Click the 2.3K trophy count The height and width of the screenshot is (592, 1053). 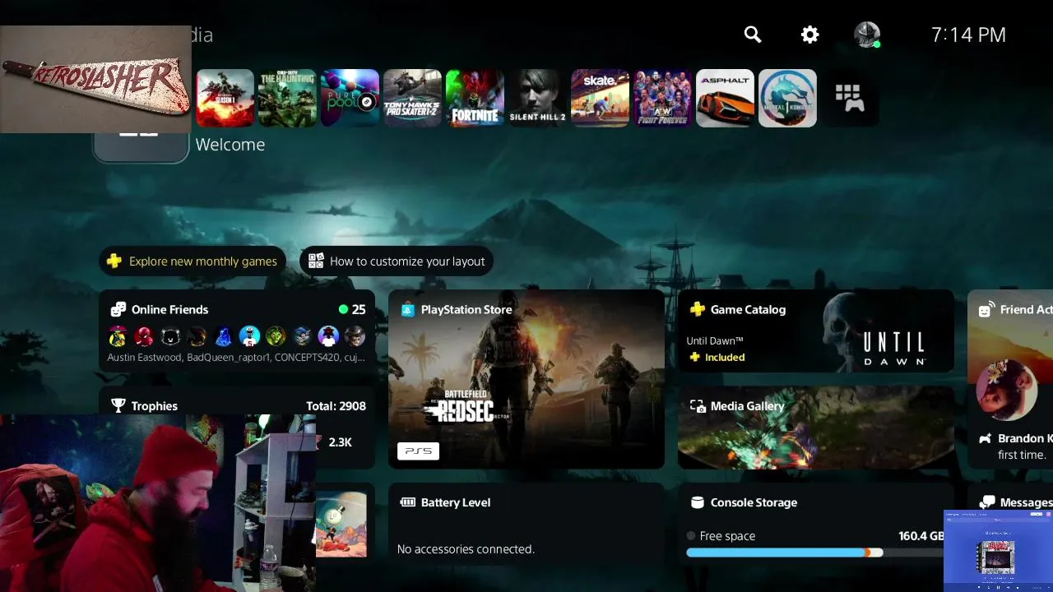coord(340,442)
